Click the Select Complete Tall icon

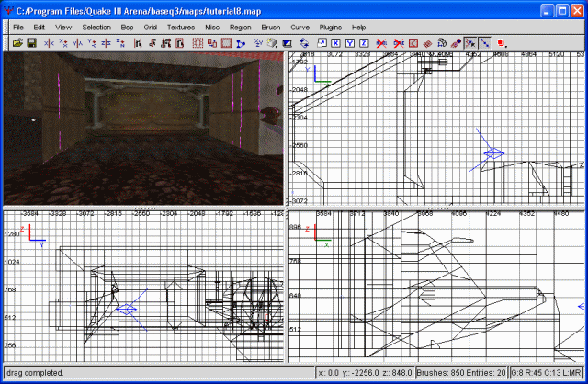pos(138,43)
